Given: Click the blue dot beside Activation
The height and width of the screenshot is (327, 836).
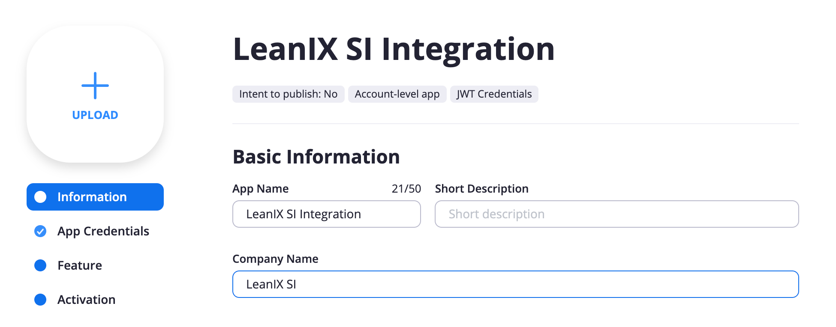Looking at the screenshot, I should [x=40, y=300].
